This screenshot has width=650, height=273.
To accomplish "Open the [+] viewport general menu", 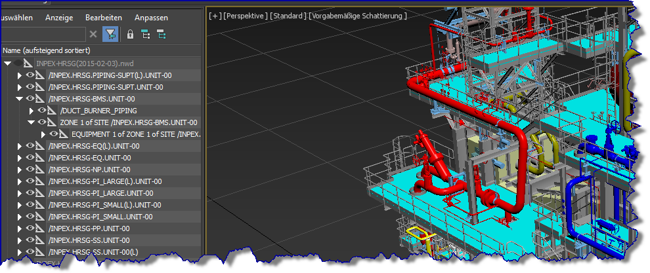I will [215, 16].
